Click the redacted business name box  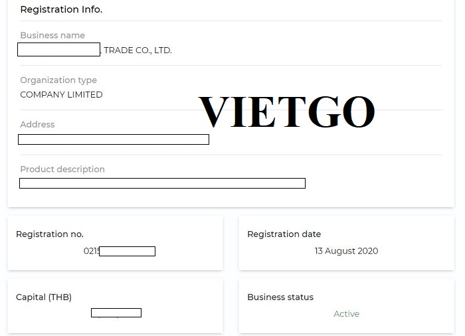pyautogui.click(x=58, y=50)
